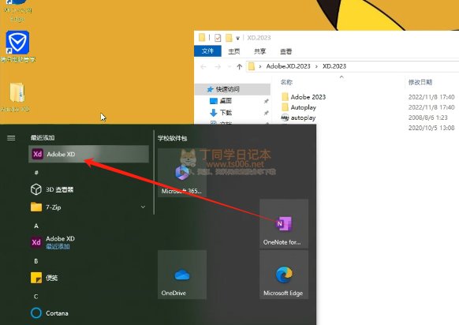
Task: Open the OneNote for Windows tile
Action: pos(284,224)
